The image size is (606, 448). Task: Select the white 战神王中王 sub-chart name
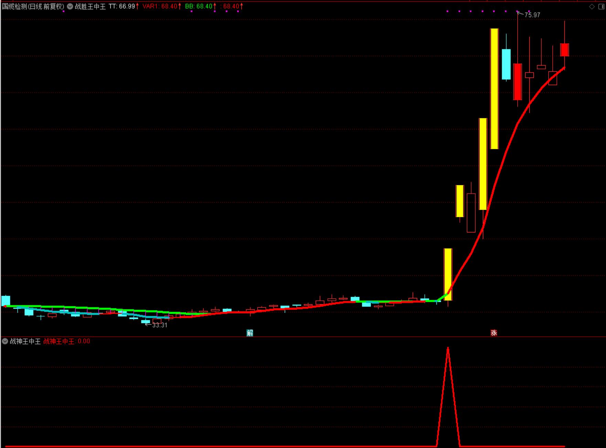[x=25, y=341]
